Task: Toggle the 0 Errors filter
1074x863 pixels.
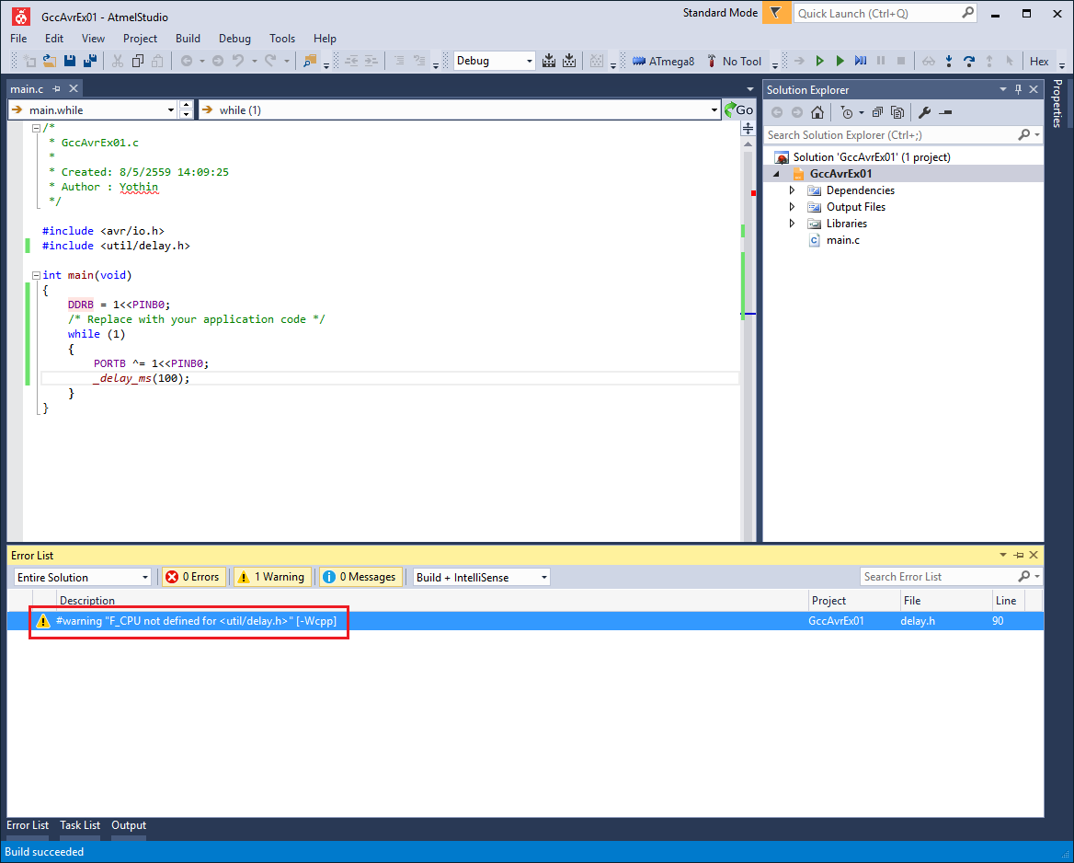Action: (192, 576)
